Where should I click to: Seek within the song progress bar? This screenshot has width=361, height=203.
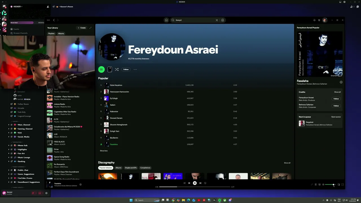[x=195, y=187]
